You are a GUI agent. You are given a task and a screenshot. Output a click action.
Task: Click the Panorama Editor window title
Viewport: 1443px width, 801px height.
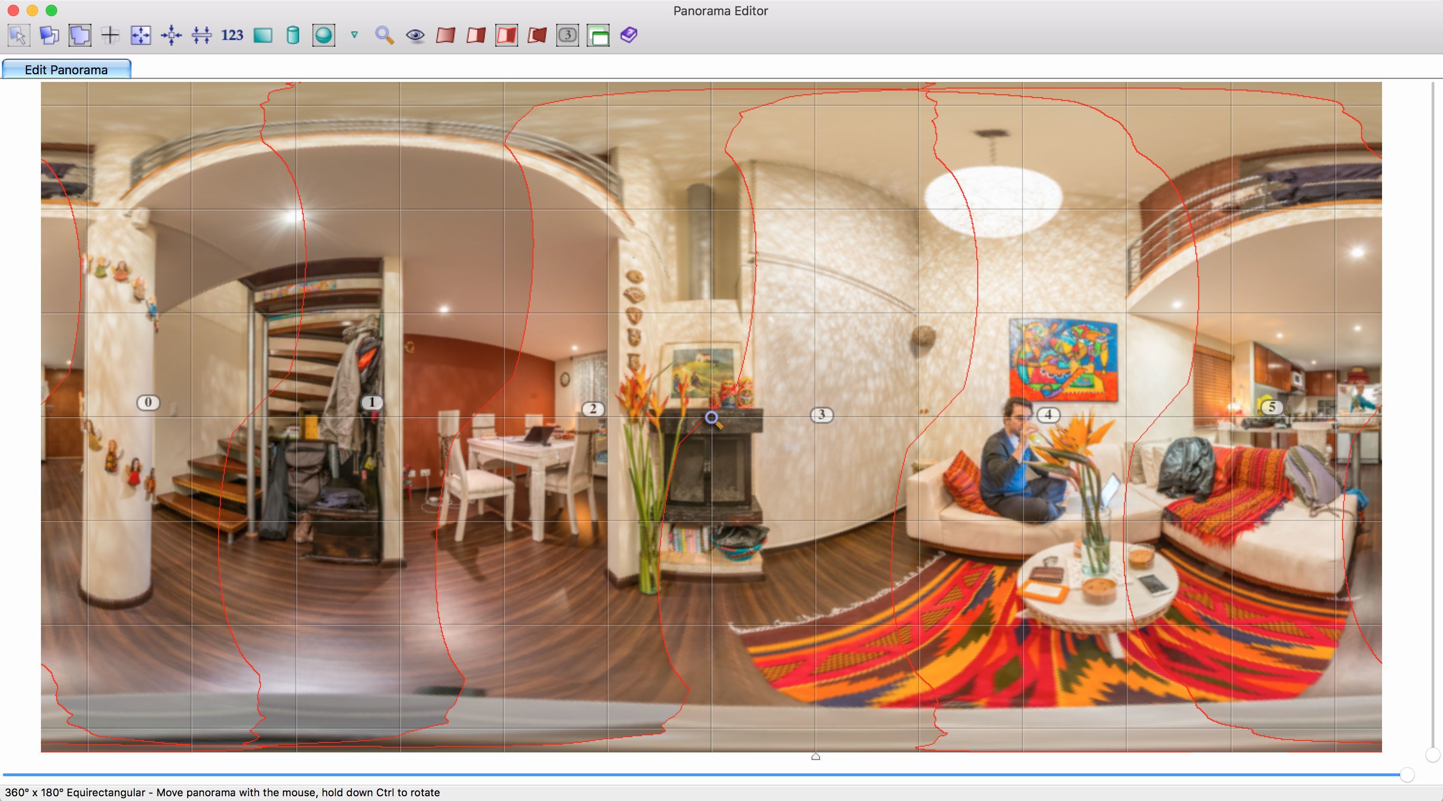pos(721,10)
